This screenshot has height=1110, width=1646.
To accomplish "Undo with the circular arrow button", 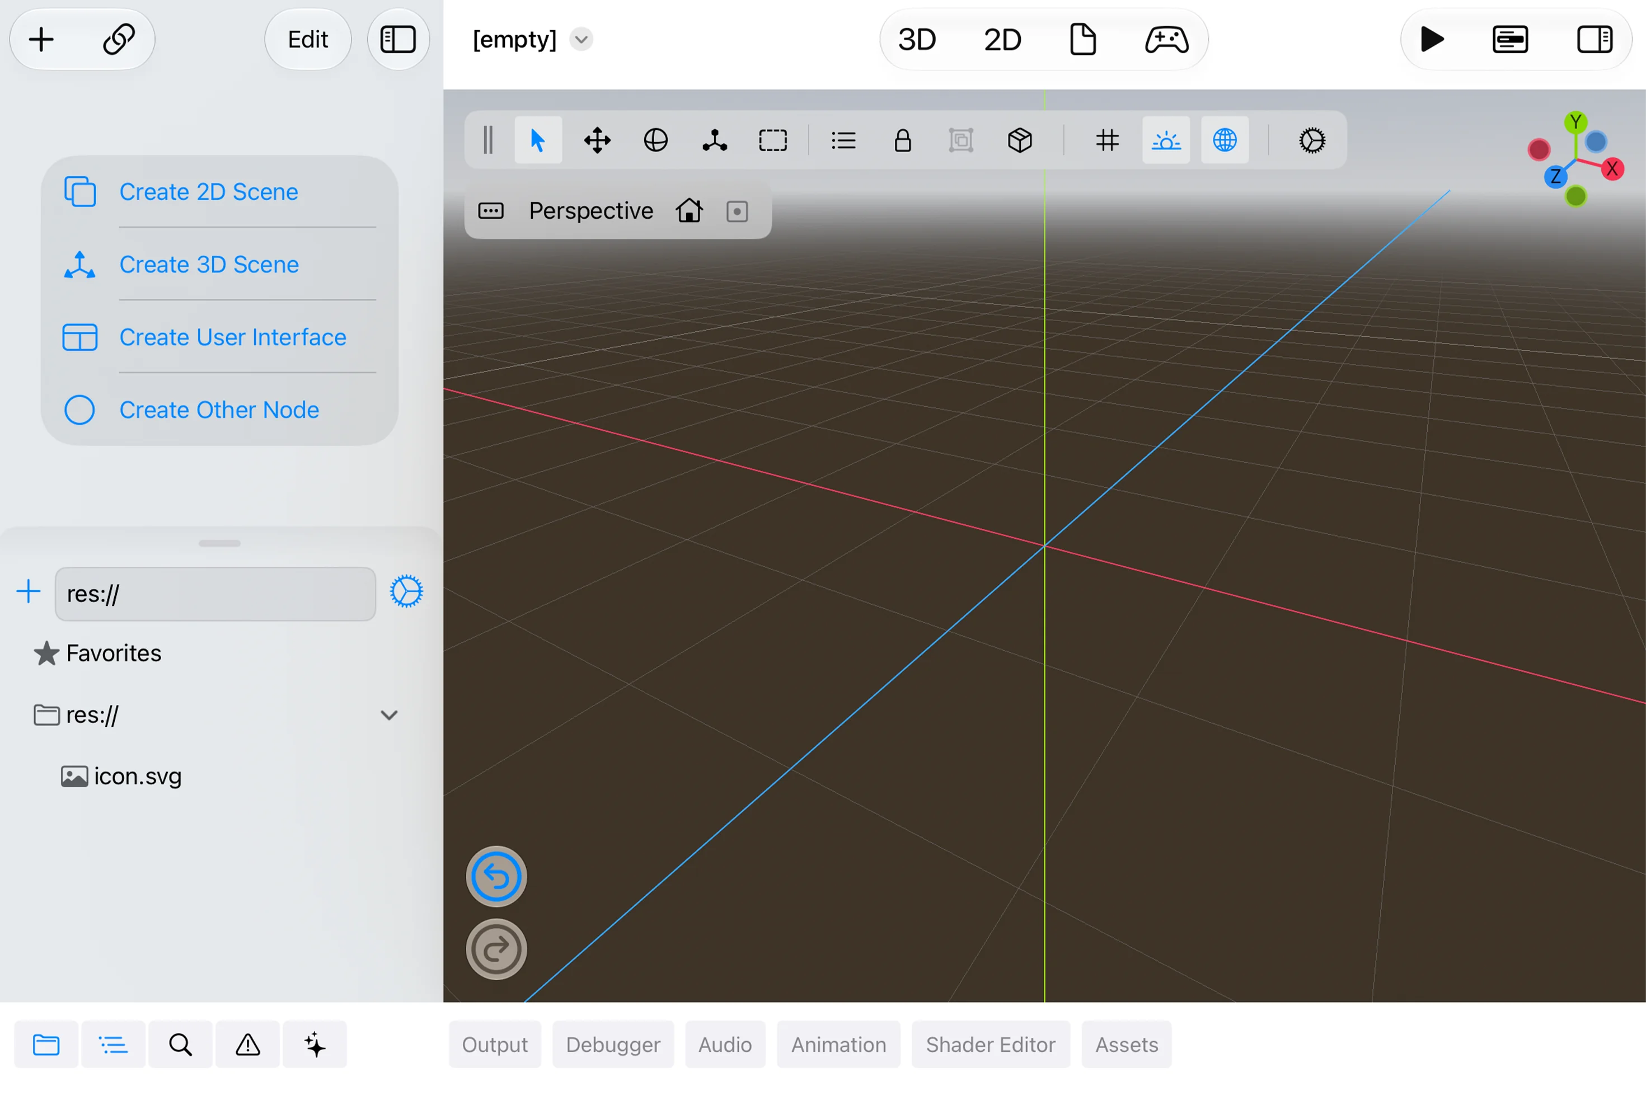I will [496, 876].
